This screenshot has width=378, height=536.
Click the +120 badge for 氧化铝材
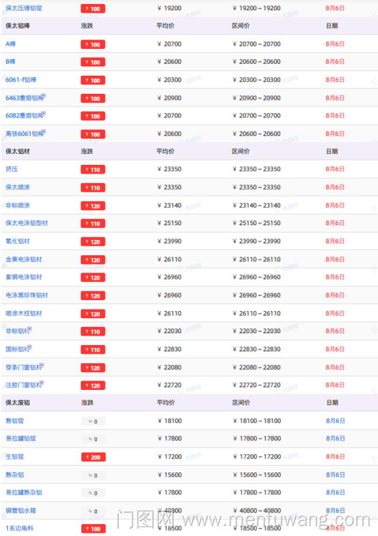coord(93,242)
